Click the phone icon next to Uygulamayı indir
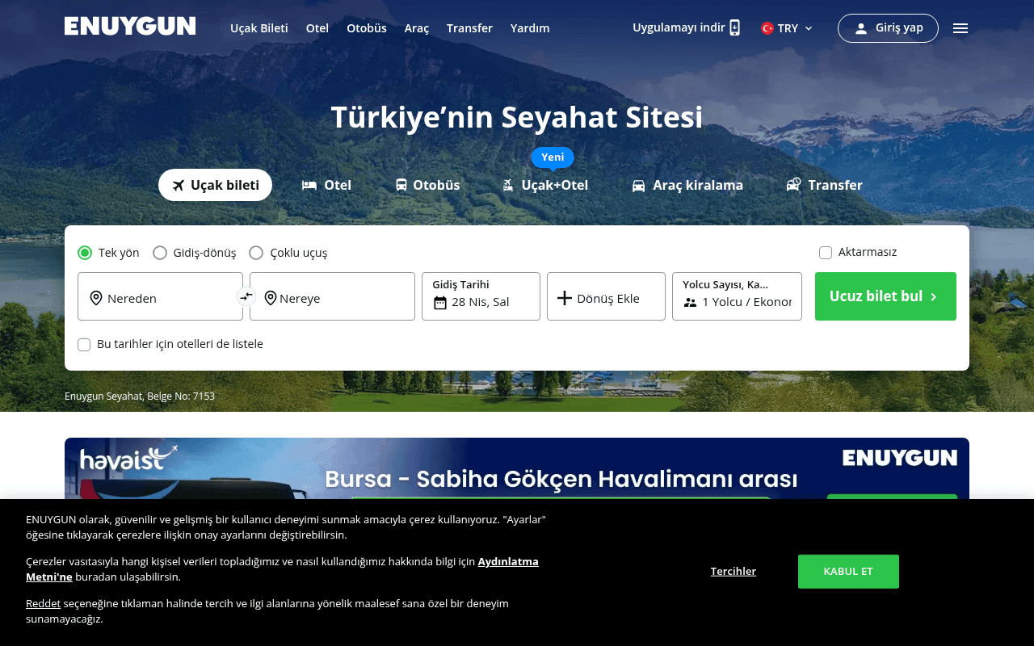 click(x=734, y=27)
